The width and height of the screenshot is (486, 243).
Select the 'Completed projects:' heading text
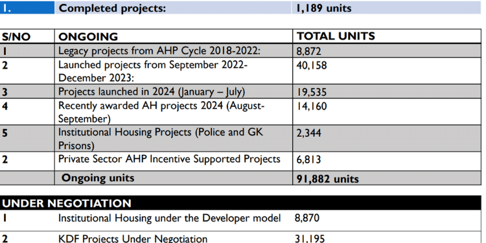[112, 8]
